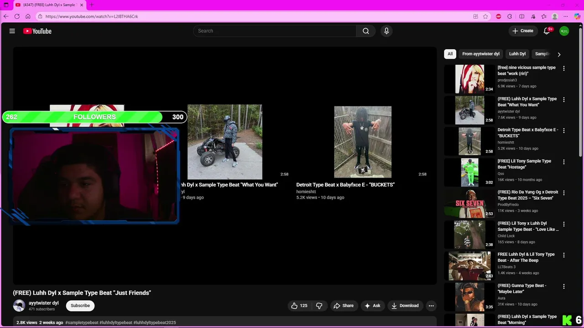The height and width of the screenshot is (328, 584).
Task: Open more actions ellipsis under video
Action: click(431, 306)
